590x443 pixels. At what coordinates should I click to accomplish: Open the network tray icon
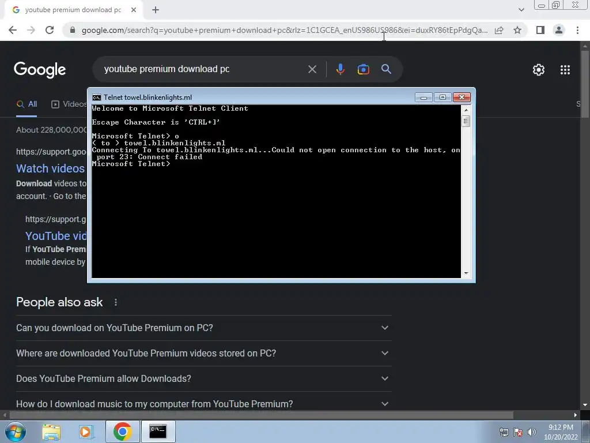[x=504, y=432]
